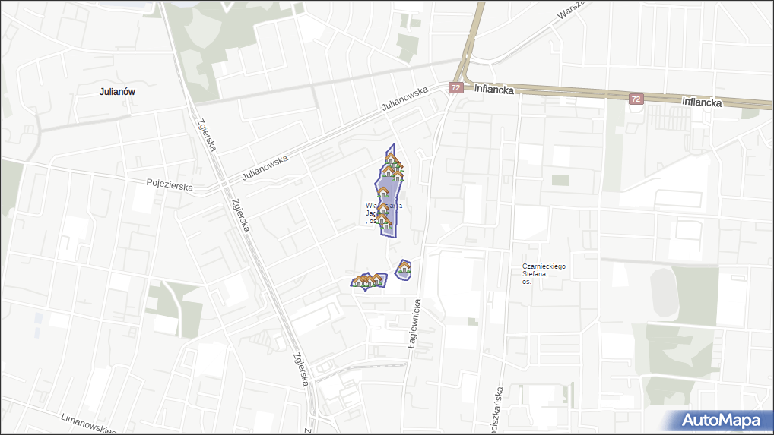Viewport: 774px width, 435px height.
Task: Click the Inflancka label right of the eastern 72 shield
Action: (x=701, y=102)
